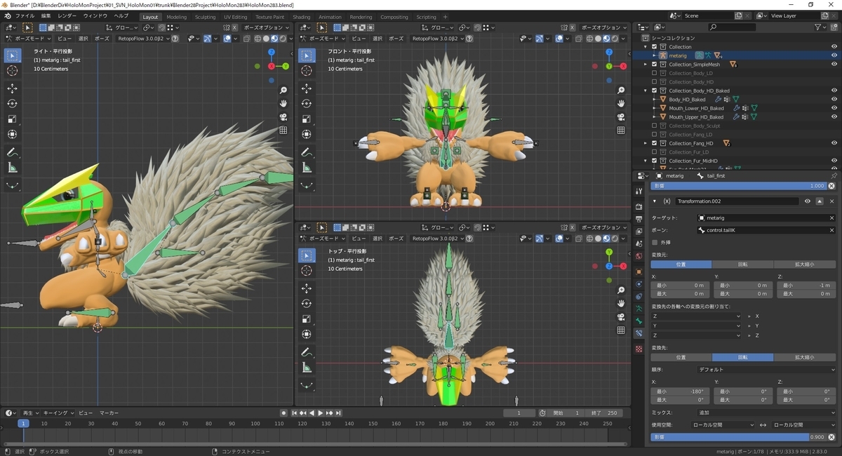Switch to the Sculpting workspace tab
The image size is (842, 456).
click(206, 17)
